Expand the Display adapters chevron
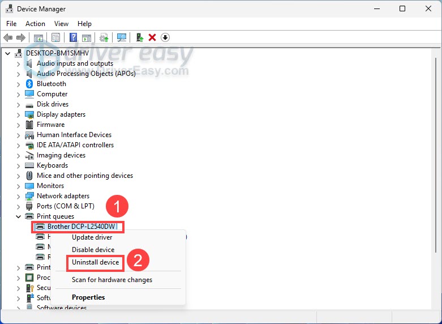Screen dimensions: 442x324 click(x=18, y=114)
